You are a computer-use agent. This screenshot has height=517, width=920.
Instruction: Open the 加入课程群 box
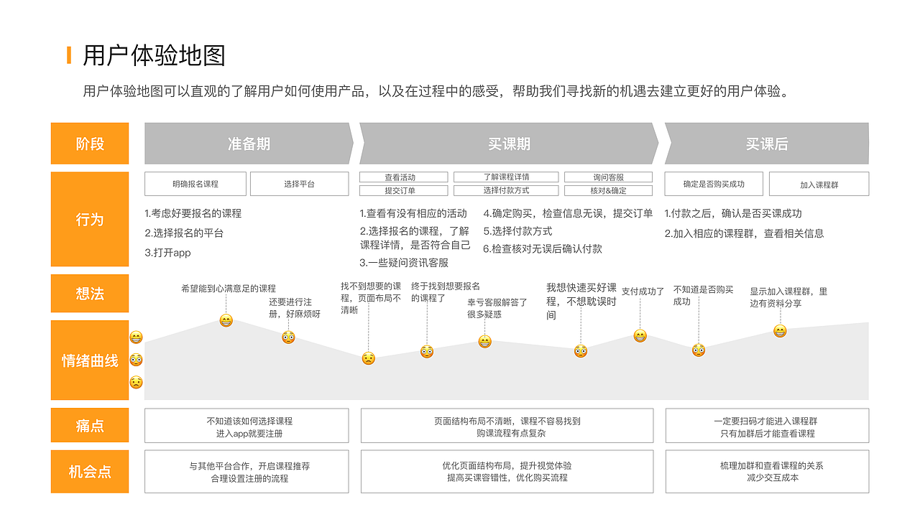click(x=819, y=183)
